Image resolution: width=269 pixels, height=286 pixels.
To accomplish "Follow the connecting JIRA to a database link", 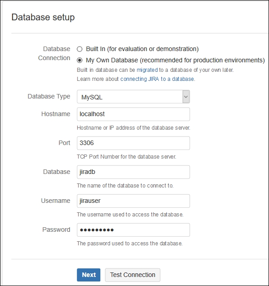I will 157,79.
